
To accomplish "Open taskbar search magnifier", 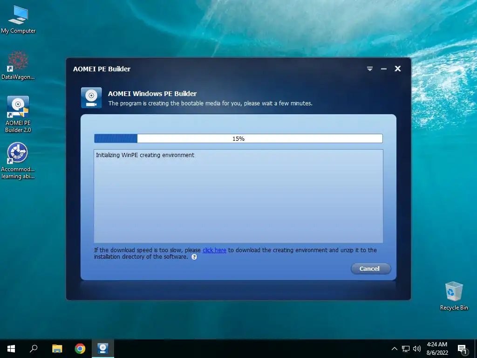I will tap(34, 349).
